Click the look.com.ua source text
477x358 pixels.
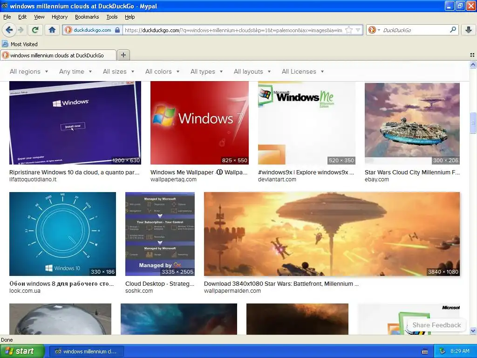click(25, 291)
